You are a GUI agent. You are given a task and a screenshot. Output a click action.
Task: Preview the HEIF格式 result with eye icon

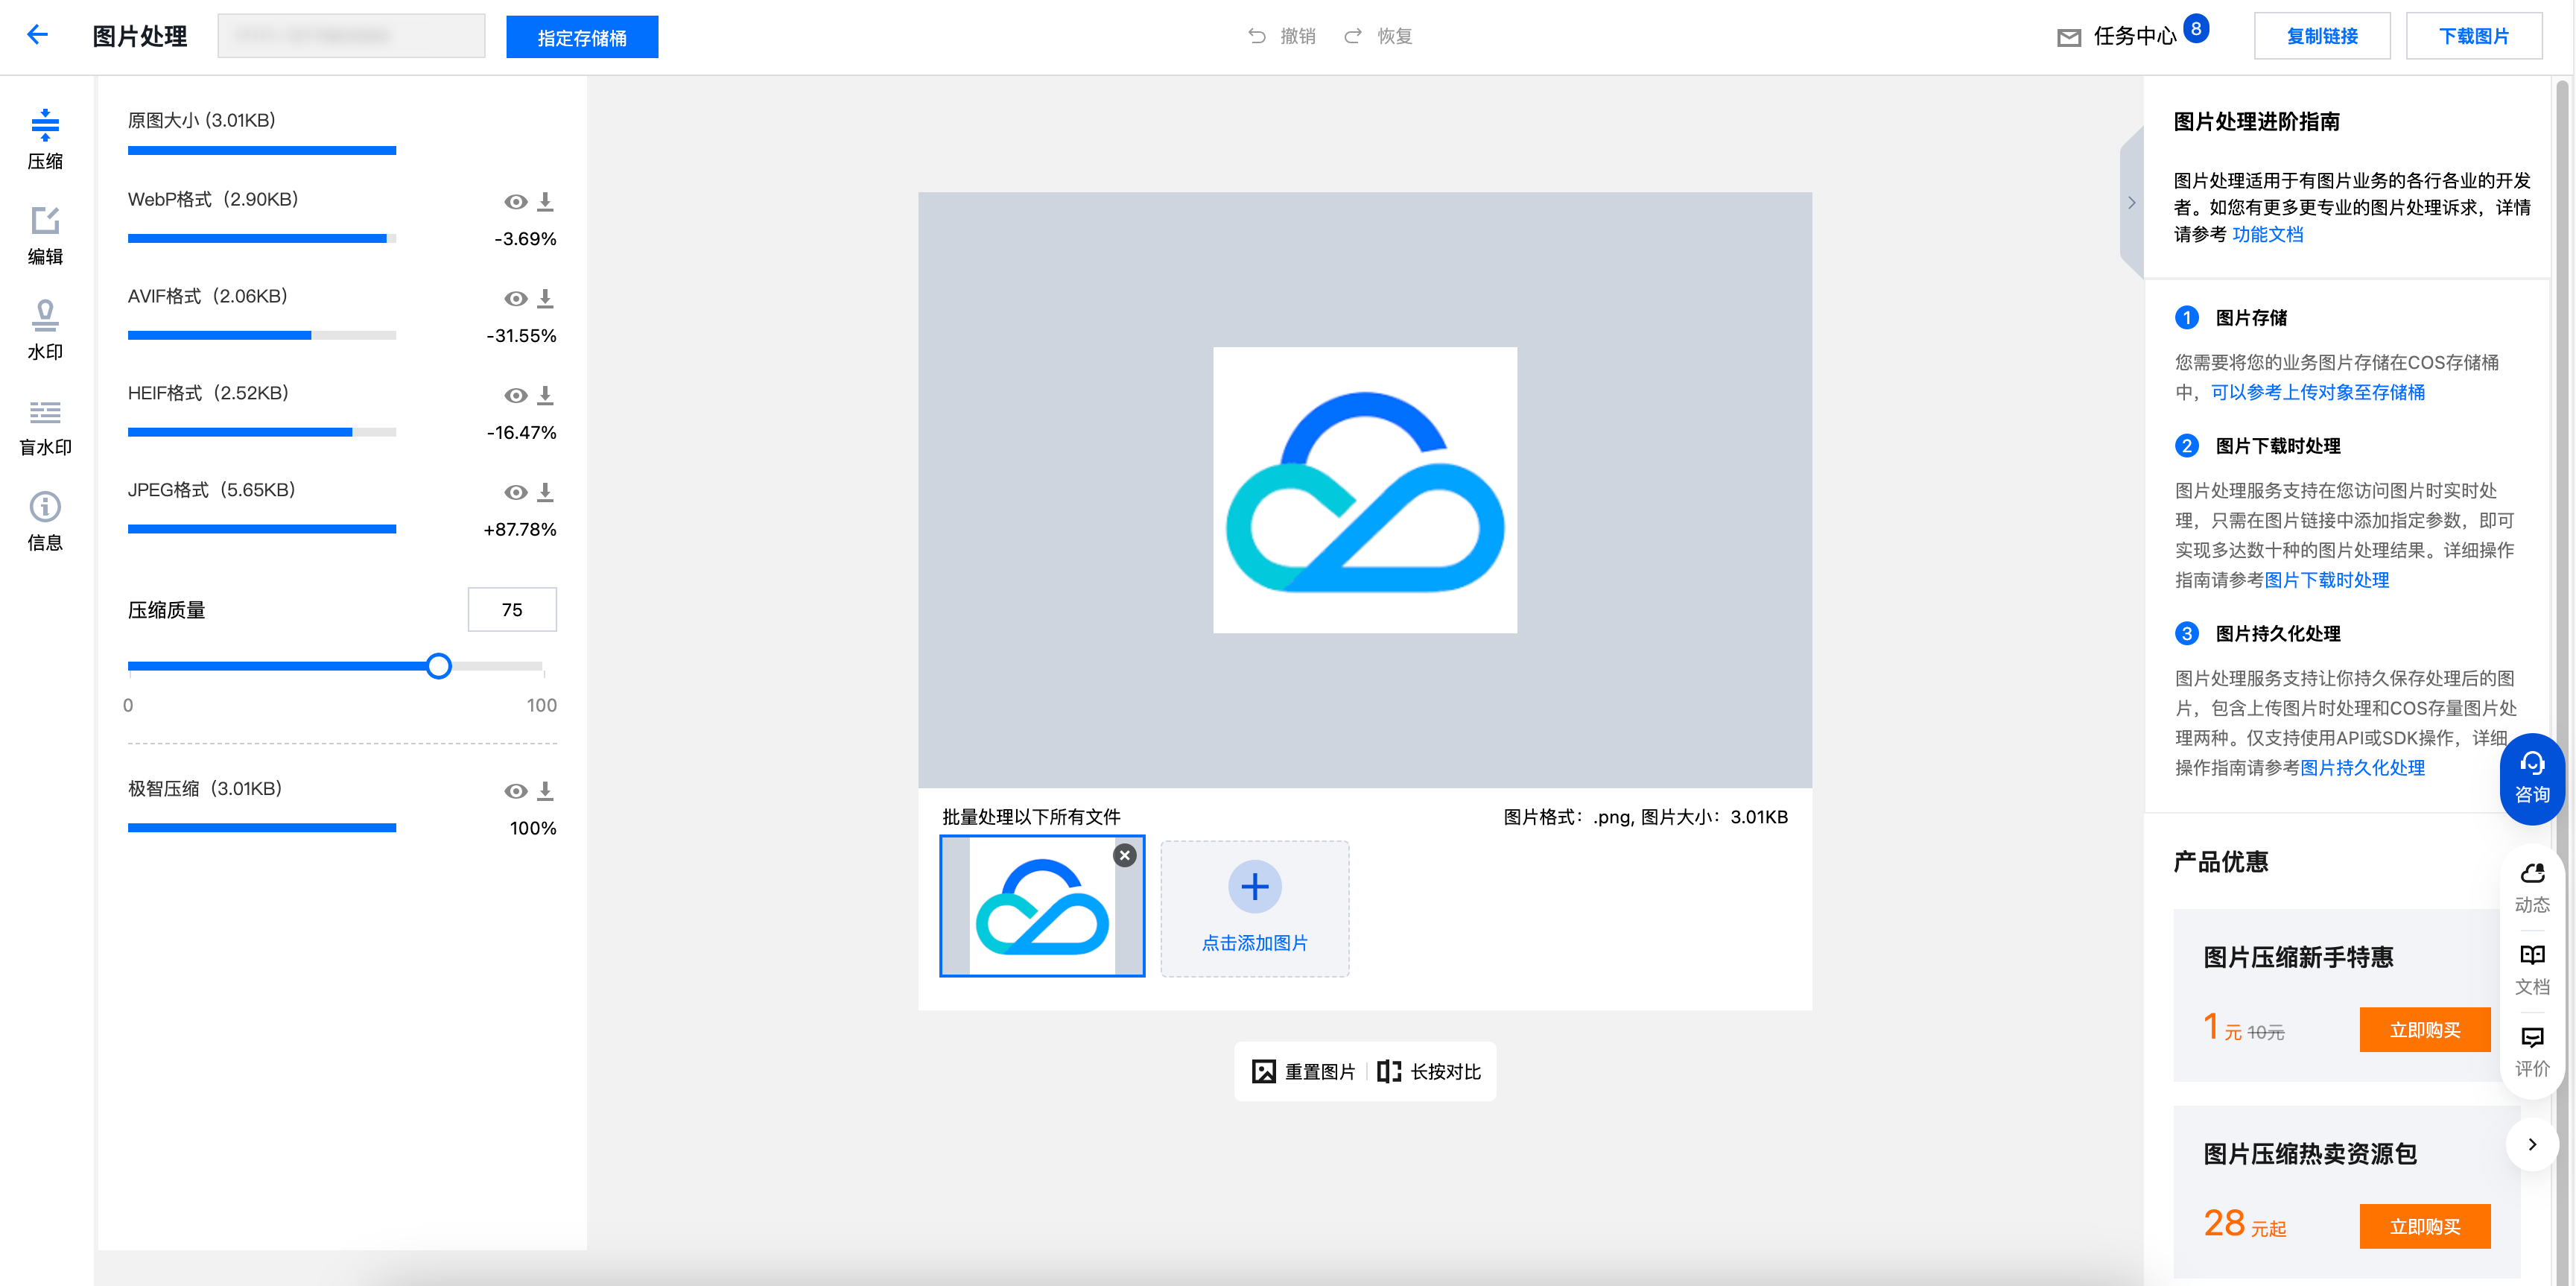(x=516, y=395)
